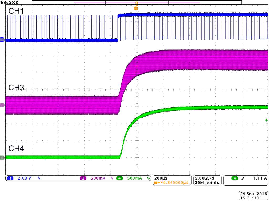The width and height of the screenshot is (269, 201).
Task: Open the CH1 2.00 V vertical scale readout
Action: click(24, 178)
